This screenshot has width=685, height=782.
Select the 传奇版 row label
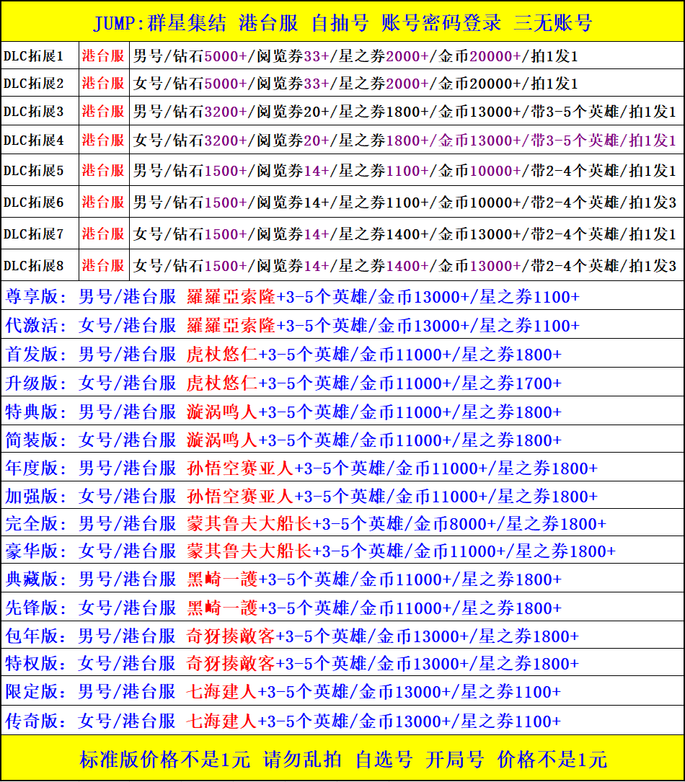[x=36, y=721]
